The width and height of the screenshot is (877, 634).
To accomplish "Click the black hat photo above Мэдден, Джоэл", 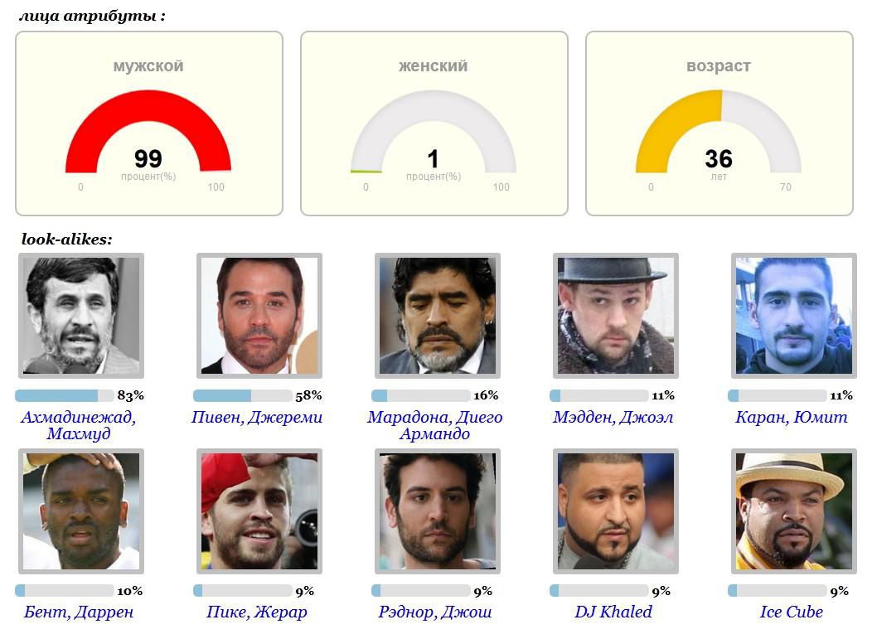I will (615, 316).
